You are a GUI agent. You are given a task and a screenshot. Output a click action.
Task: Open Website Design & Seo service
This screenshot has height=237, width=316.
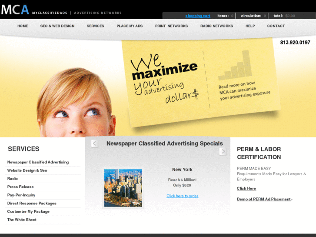[27, 170]
